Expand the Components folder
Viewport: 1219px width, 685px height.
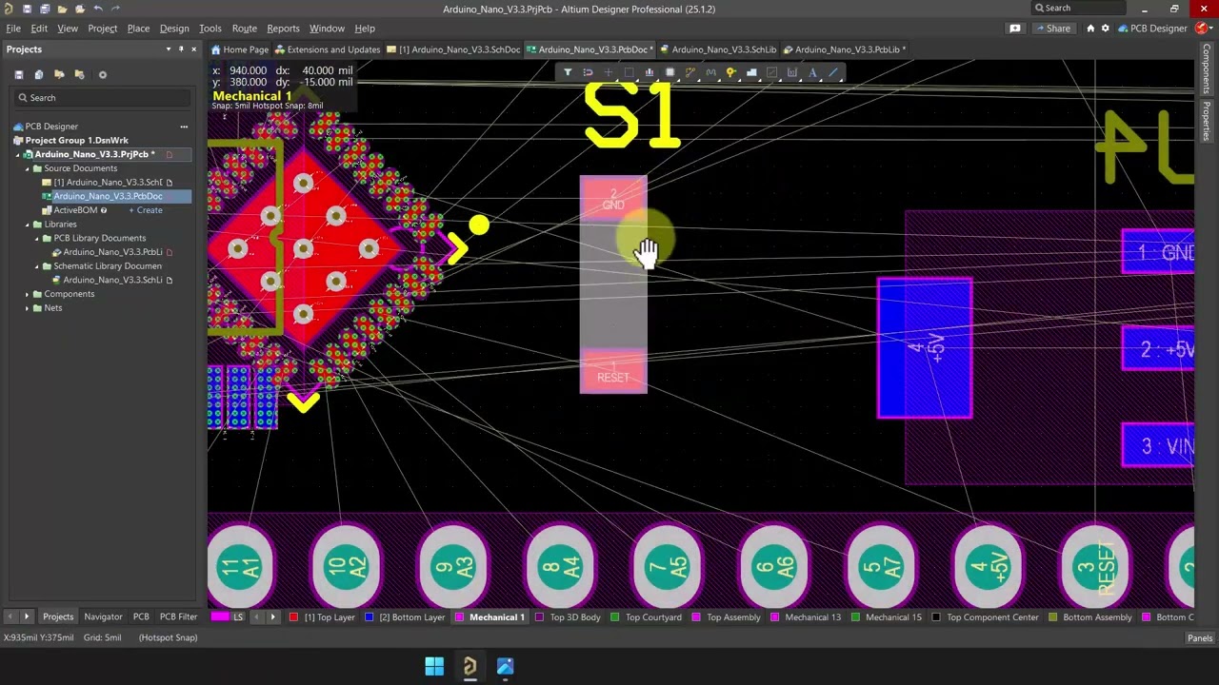tap(28, 294)
